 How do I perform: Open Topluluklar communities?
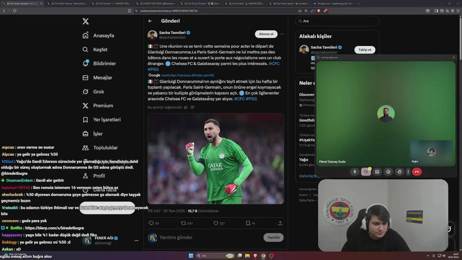(x=100, y=148)
